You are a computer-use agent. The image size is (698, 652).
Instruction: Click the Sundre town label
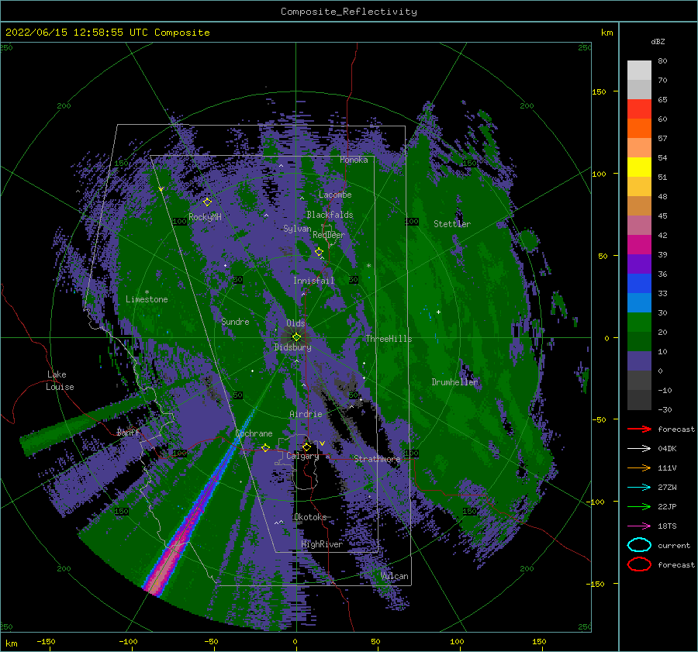[x=235, y=321]
